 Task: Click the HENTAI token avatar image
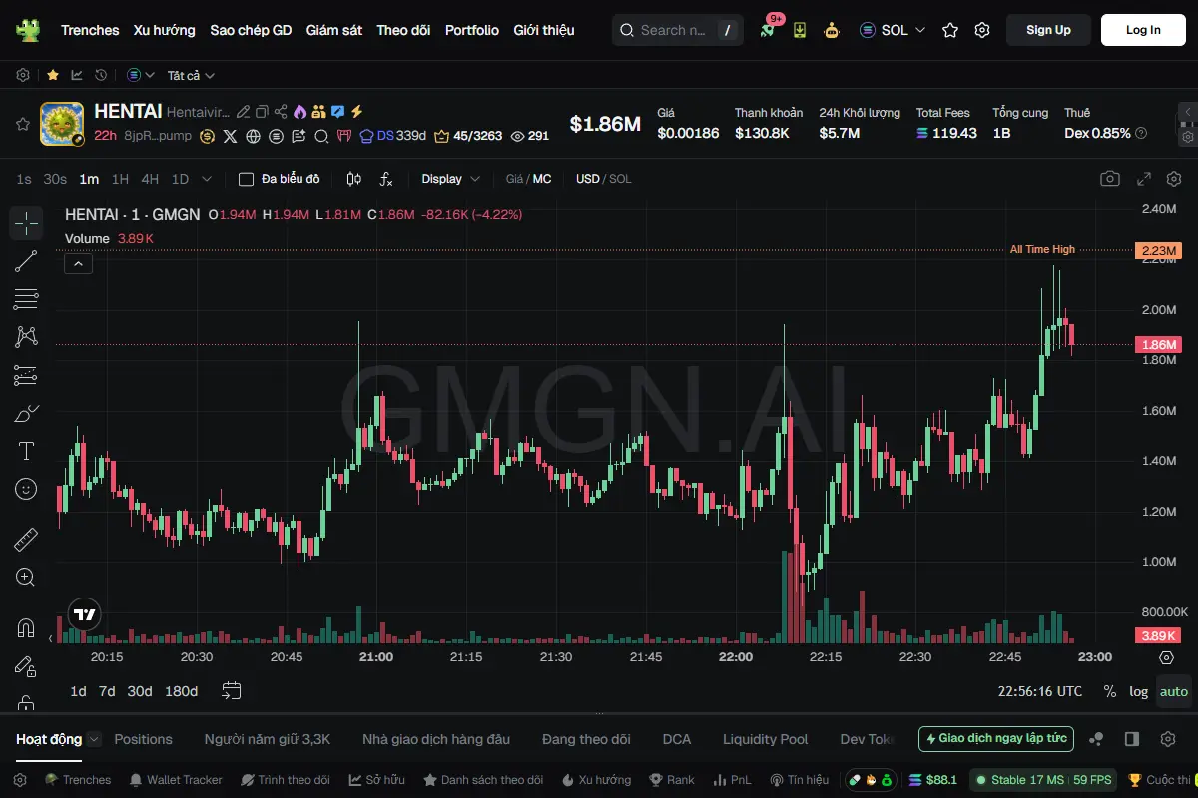tap(62, 124)
